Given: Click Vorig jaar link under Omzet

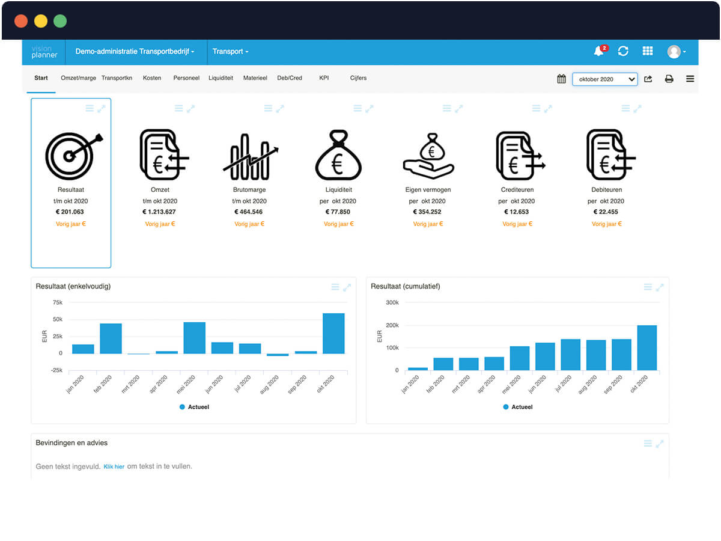Looking at the screenshot, I should click(x=160, y=224).
